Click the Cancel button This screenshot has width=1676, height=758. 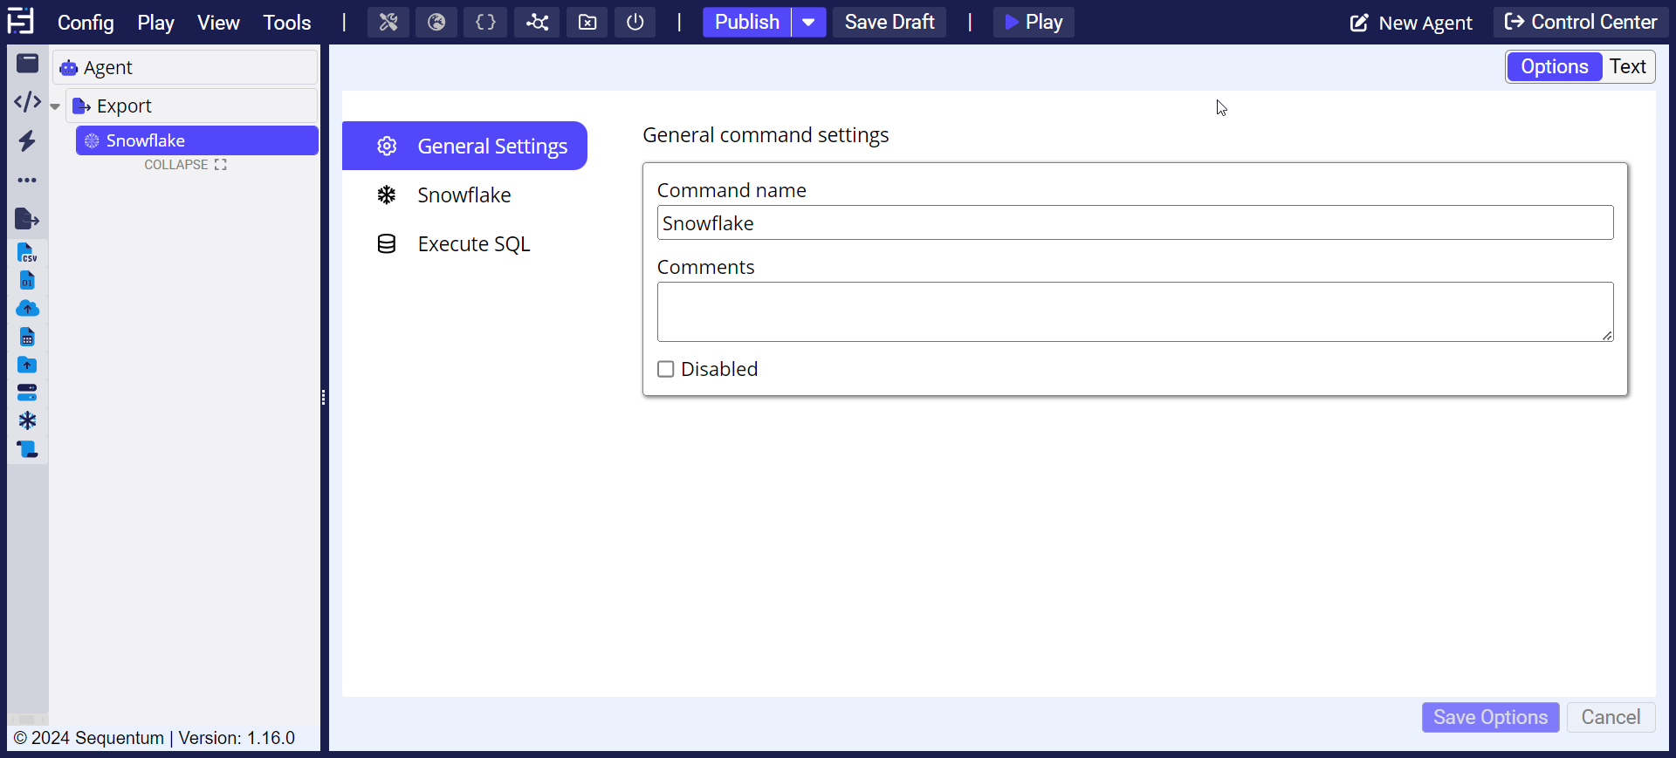(1611, 717)
